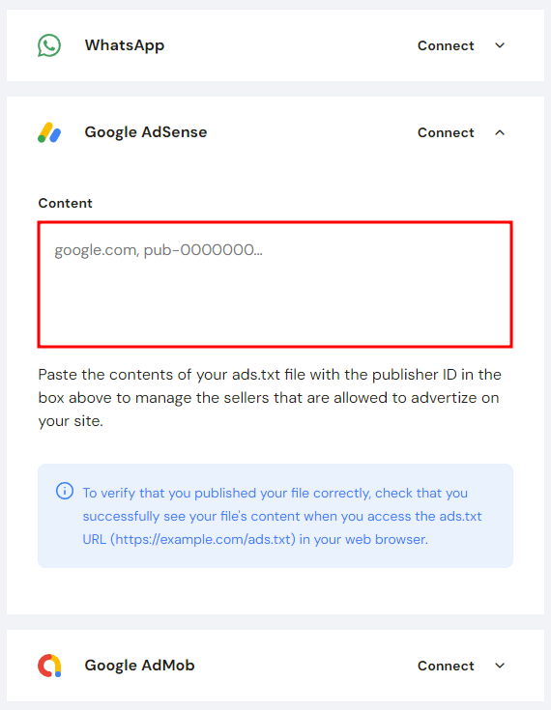Connect the WhatsApp integration
This screenshot has width=551, height=710.
pos(446,45)
